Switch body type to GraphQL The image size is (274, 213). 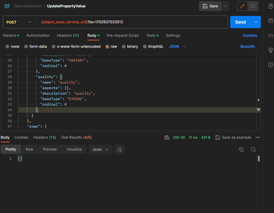click(x=153, y=47)
